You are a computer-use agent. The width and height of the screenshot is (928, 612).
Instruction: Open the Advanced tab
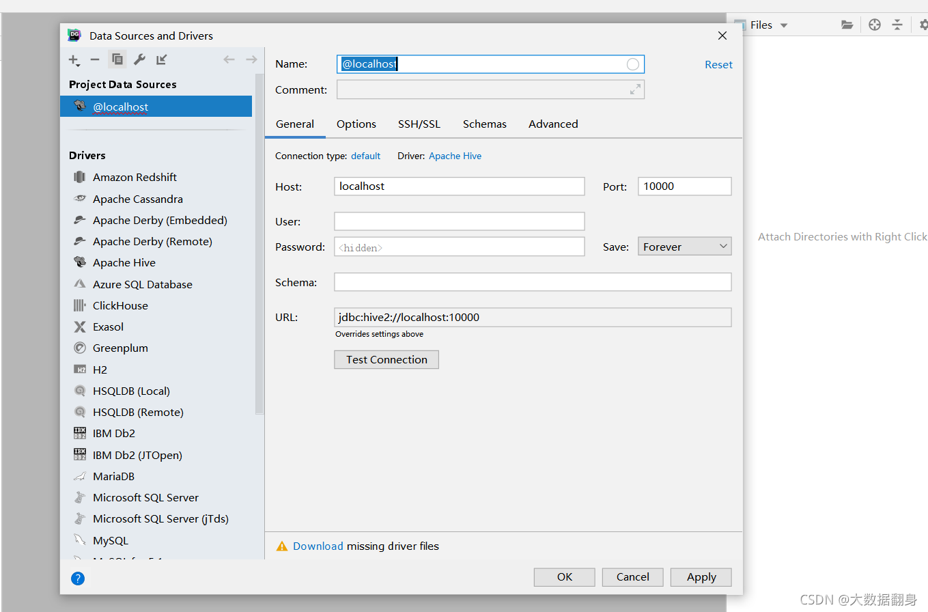coord(553,124)
